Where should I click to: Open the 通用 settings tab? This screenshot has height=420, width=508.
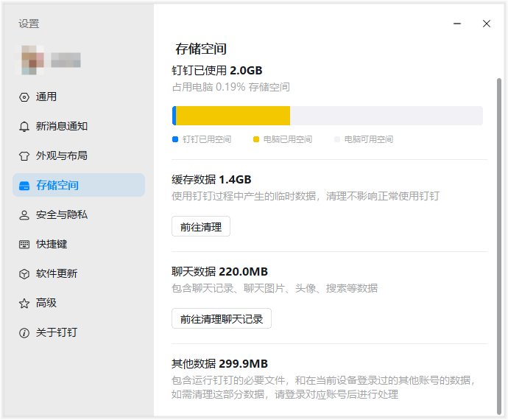pyautogui.click(x=46, y=97)
